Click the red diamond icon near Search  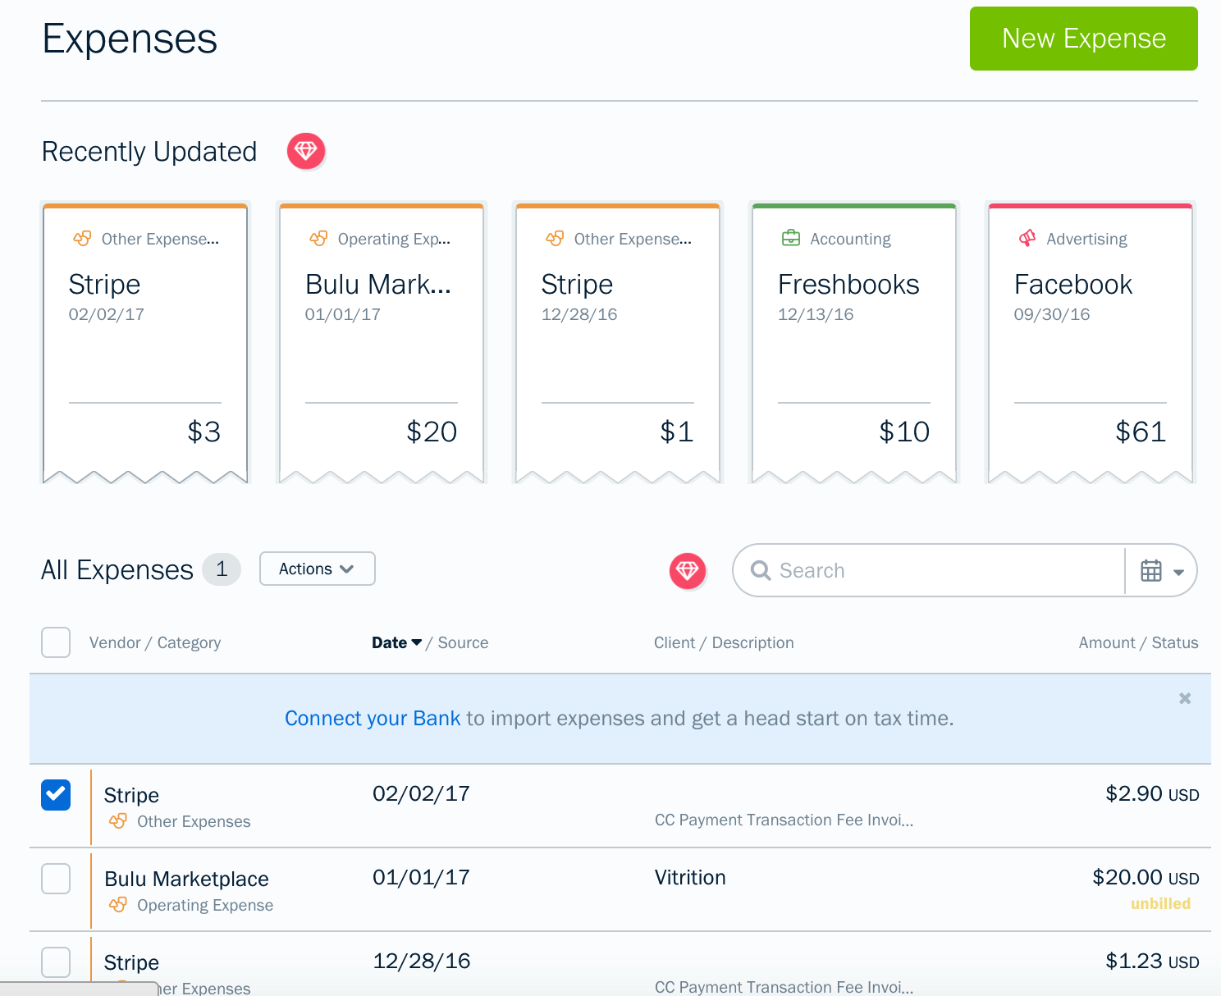[688, 570]
